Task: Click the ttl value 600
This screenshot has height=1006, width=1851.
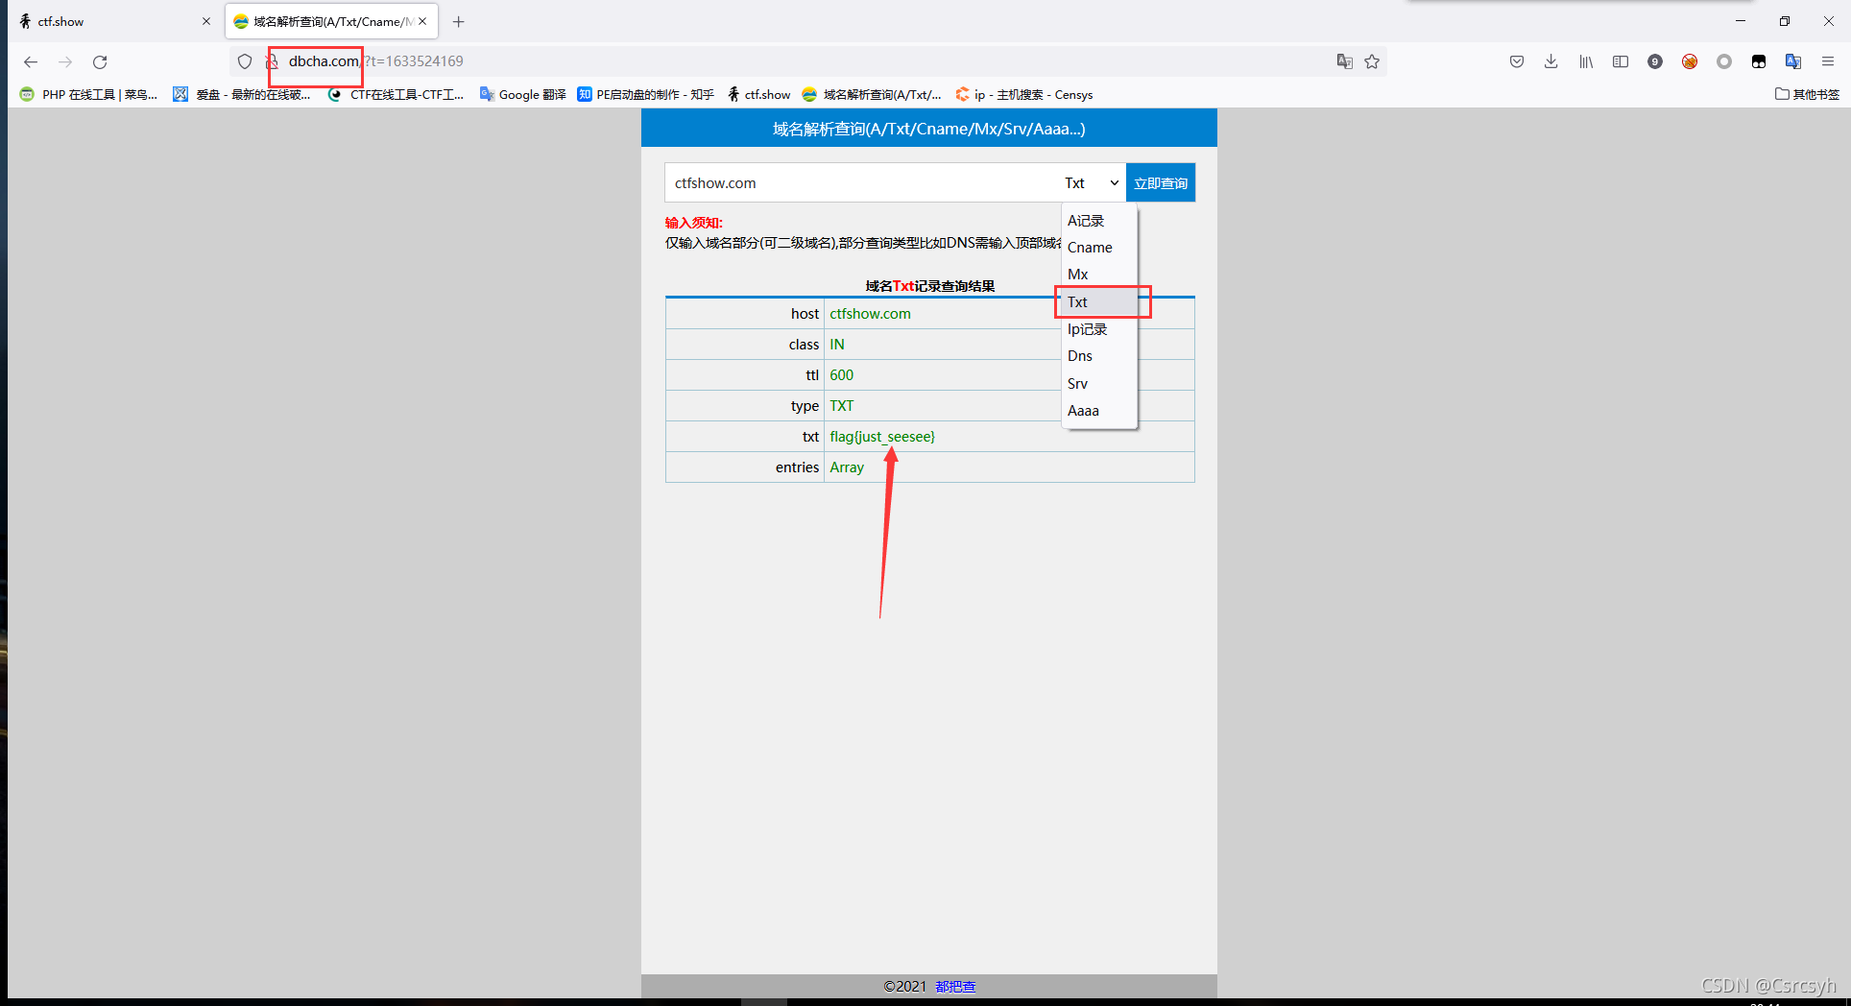Action: [841, 375]
